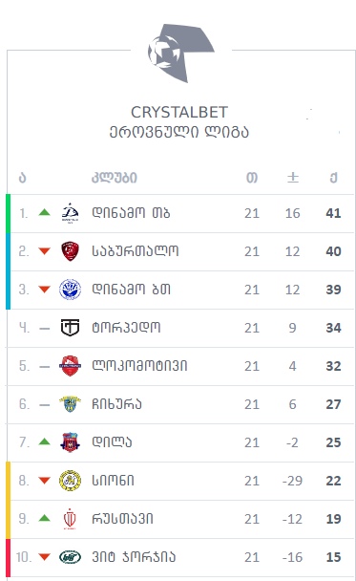The height and width of the screenshot is (581, 356).
Task: Open the ტორპედო club name link
Action: point(126,328)
